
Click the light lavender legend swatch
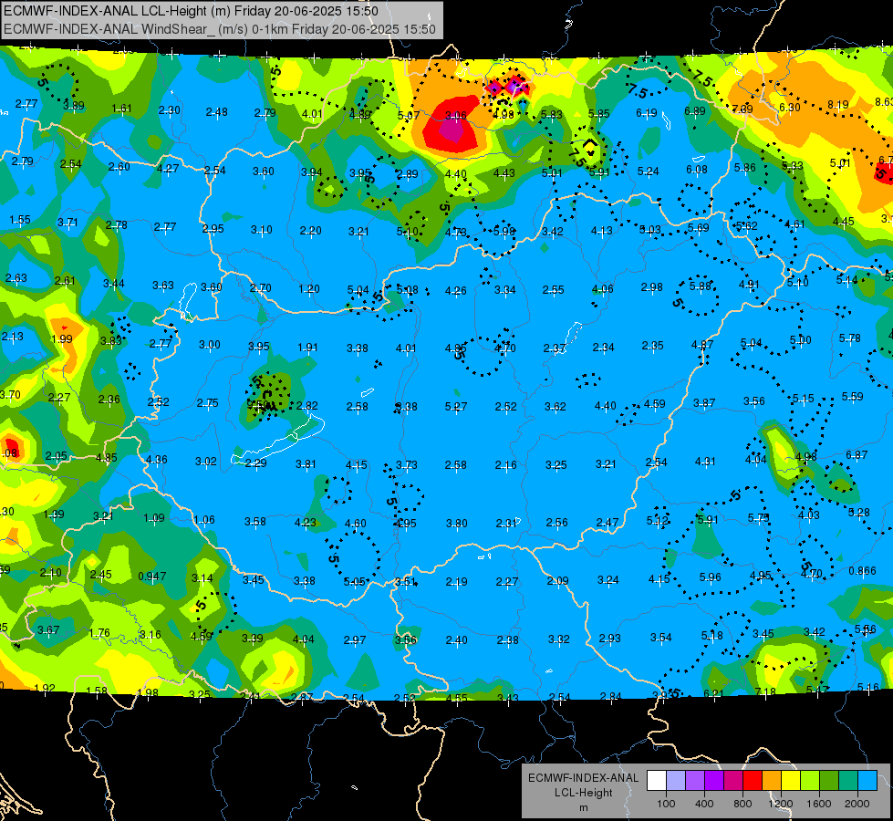coord(676,780)
